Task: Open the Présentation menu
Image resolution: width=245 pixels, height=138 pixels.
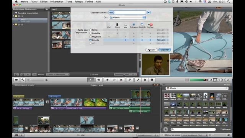Action: tap(57, 2)
